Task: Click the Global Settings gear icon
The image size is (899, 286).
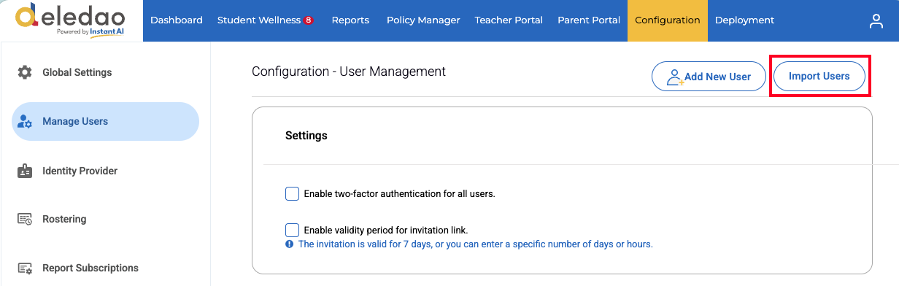Action: coord(25,72)
